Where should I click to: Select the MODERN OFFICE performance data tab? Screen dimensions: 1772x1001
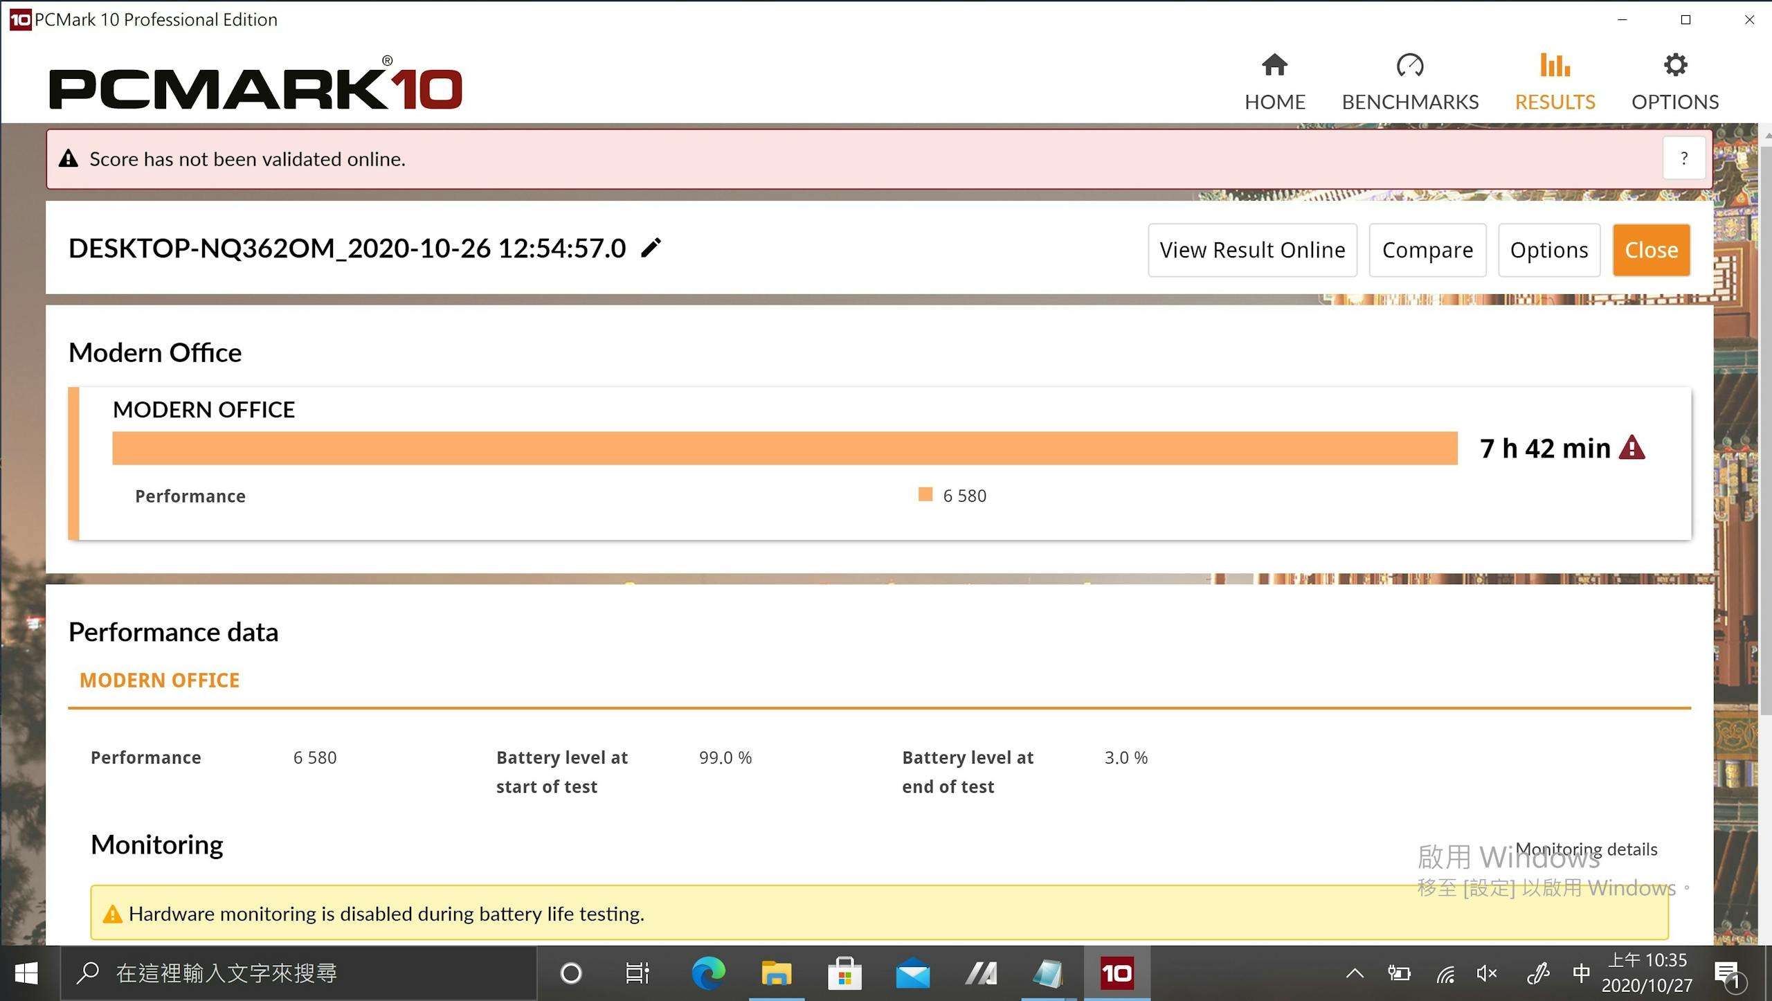click(159, 680)
